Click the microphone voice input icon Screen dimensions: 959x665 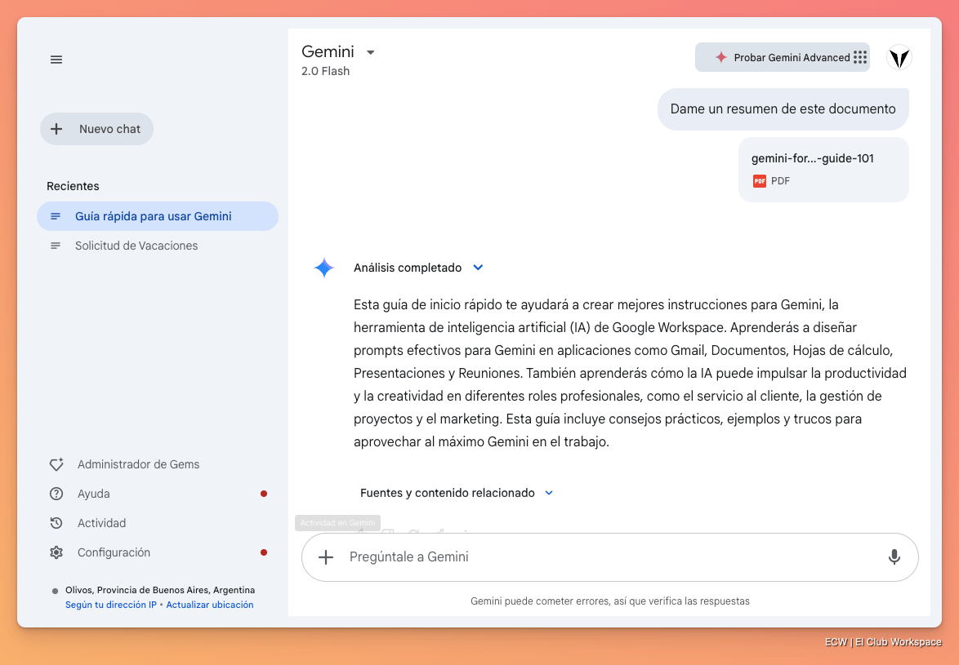point(894,557)
